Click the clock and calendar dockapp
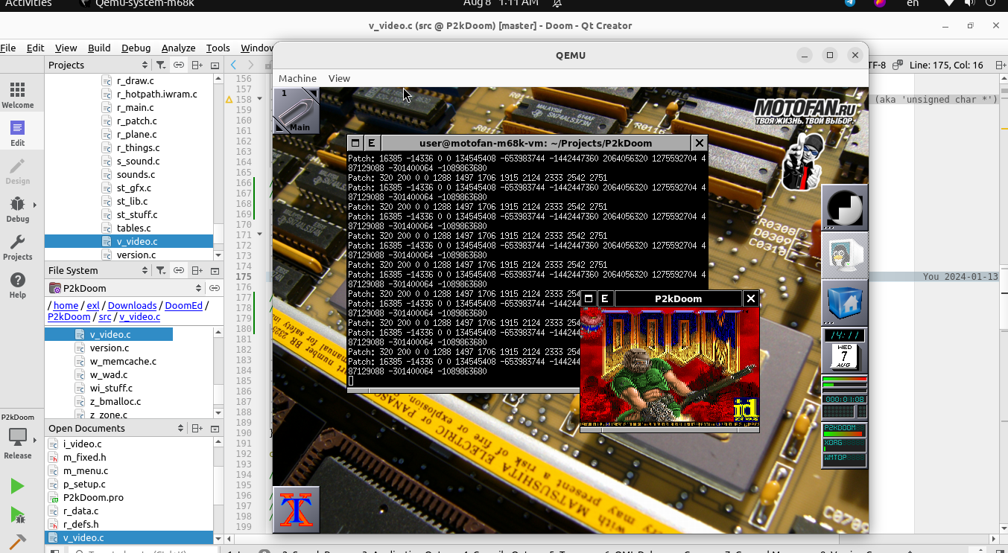This screenshot has width=1008, height=553. click(x=845, y=351)
